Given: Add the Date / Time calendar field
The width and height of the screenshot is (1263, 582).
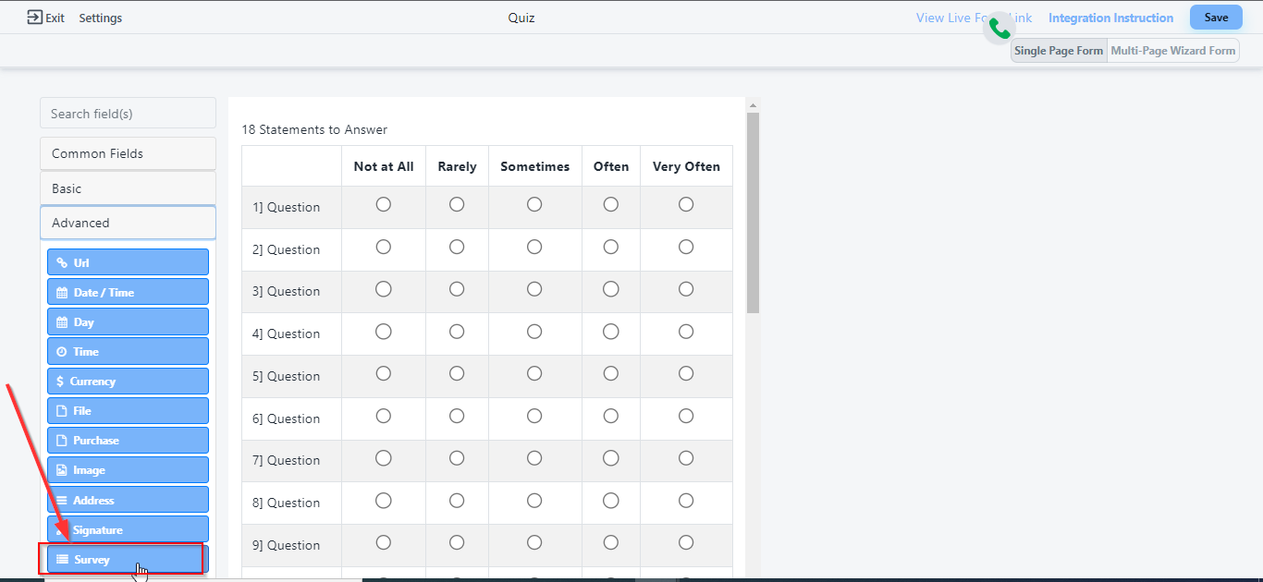Looking at the screenshot, I should (x=128, y=292).
